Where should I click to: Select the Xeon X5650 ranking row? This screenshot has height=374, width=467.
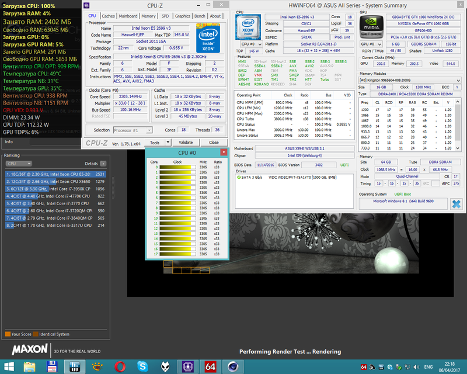[55, 181]
